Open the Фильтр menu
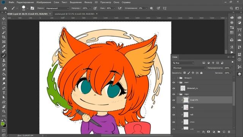Image resolution: width=243 pixels, height=137 pixels. pyautogui.click(x=88, y=2)
